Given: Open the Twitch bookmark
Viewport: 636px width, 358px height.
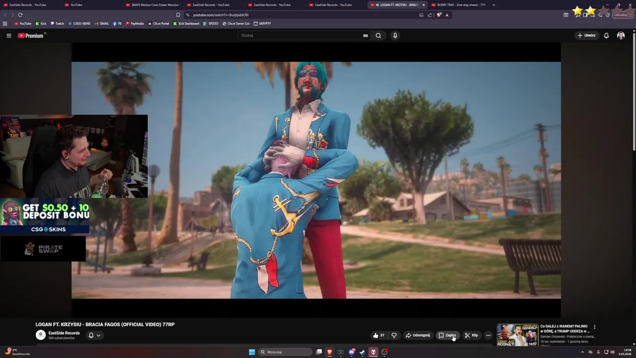Looking at the screenshot, I should tap(57, 23).
